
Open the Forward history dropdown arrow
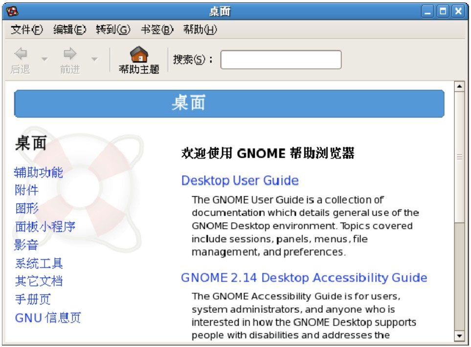pos(94,59)
